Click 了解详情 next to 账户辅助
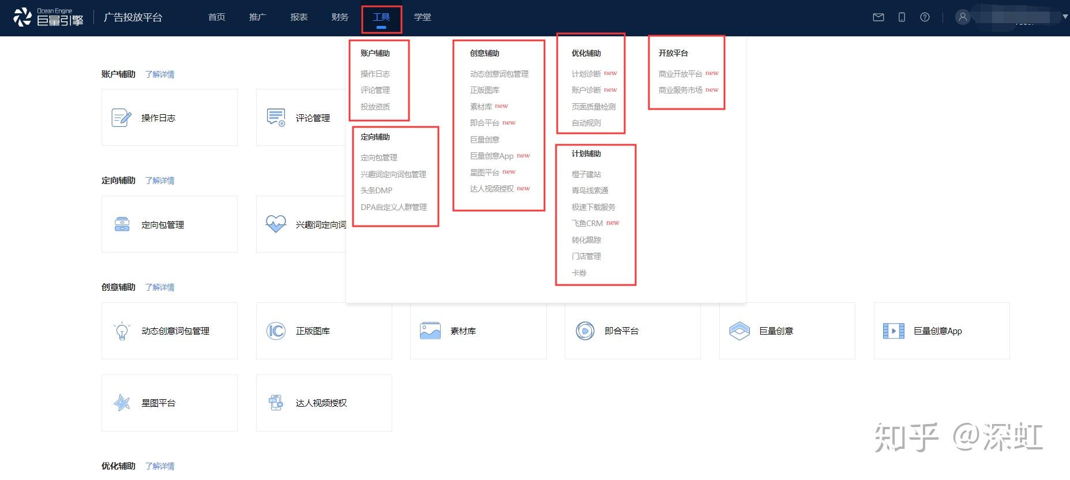Viewport: 1070px width, 480px height. [x=160, y=74]
